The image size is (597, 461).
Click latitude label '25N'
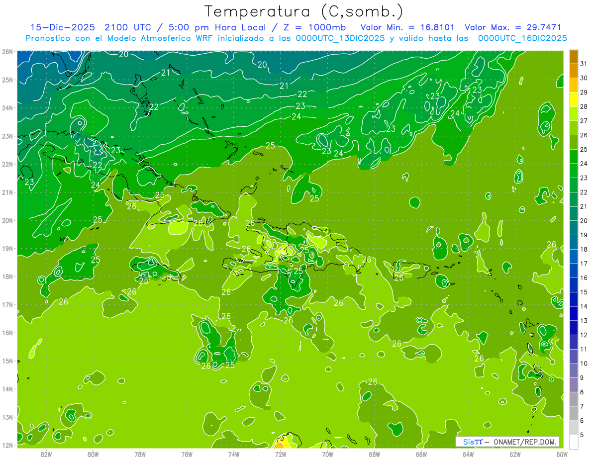(7, 80)
